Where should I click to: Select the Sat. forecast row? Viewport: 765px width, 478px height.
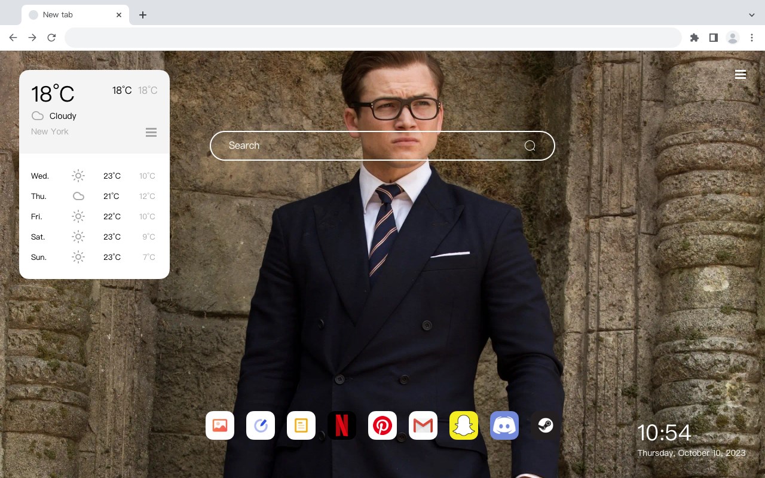click(x=94, y=237)
